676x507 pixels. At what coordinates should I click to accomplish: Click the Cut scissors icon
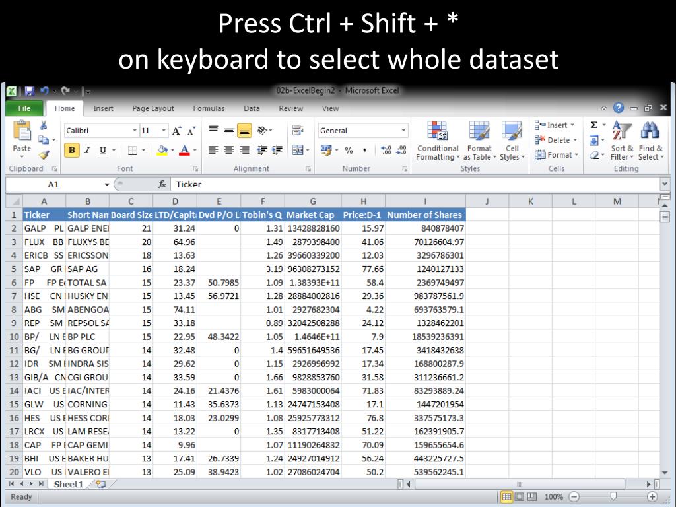pos(44,125)
